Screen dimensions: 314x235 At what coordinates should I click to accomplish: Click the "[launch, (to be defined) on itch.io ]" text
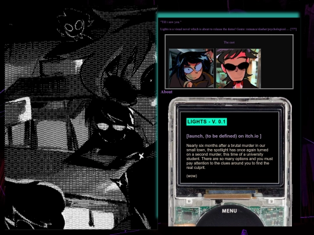point(224,136)
